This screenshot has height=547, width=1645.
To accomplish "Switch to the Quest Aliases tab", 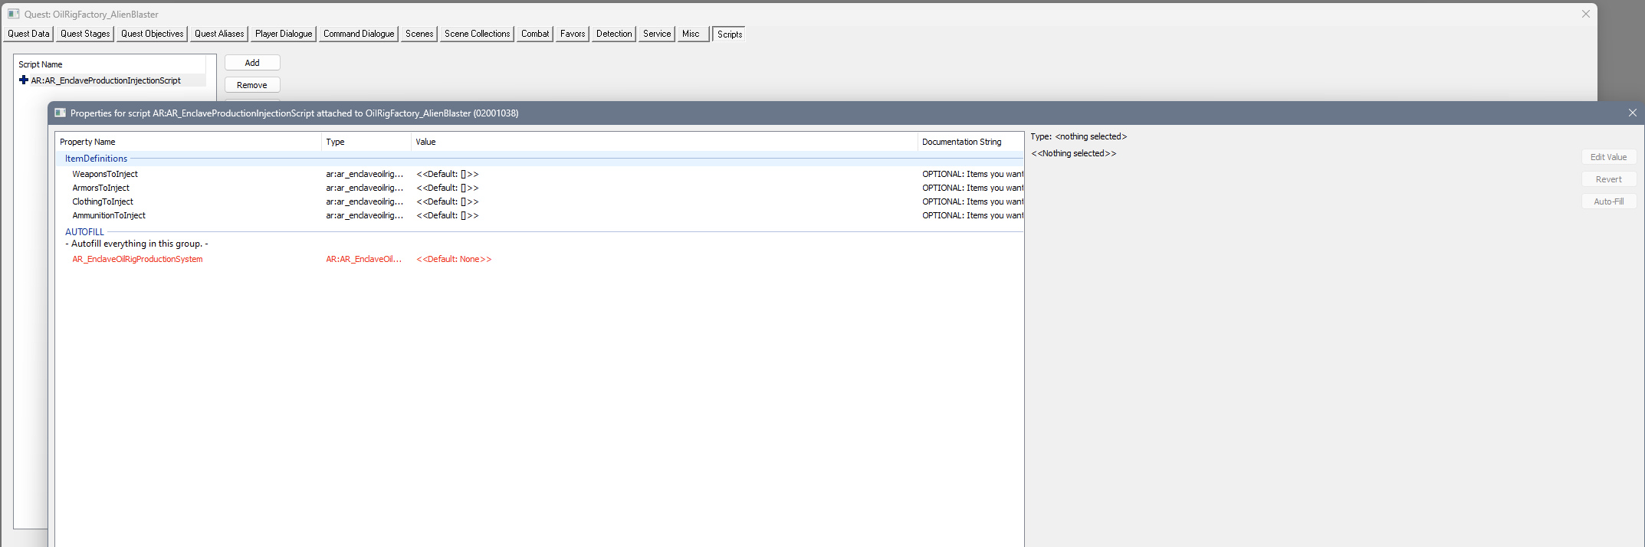I will [x=219, y=34].
